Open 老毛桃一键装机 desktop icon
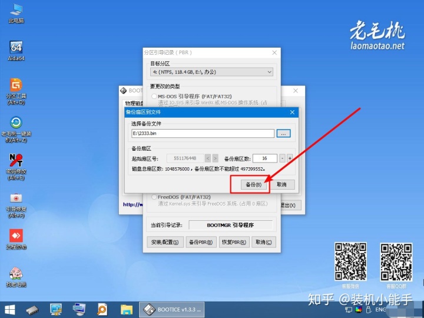 (16, 129)
